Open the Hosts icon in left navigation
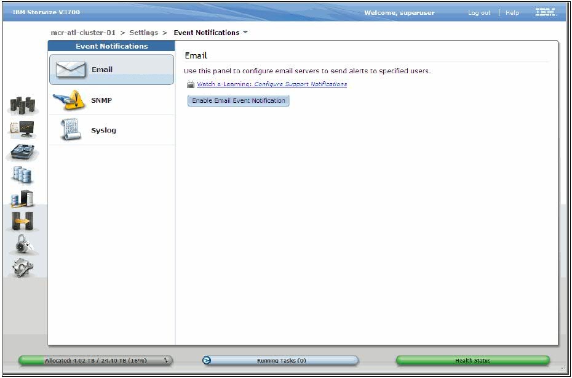 (x=22, y=198)
